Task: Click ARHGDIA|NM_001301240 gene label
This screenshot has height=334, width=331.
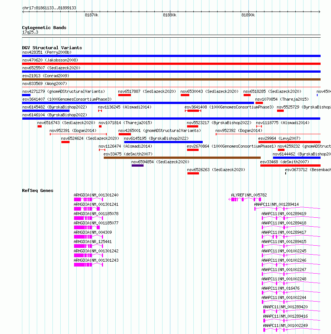Action: (96, 195)
